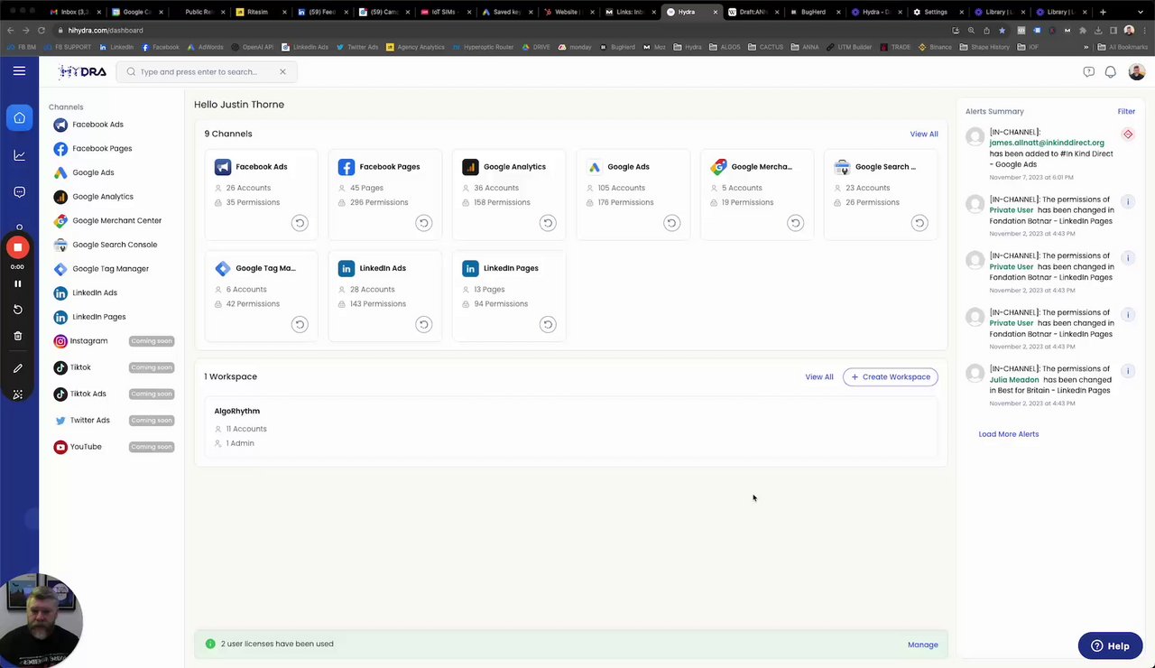Click the HYDRA logo
The image size is (1155, 668).
[82, 72]
